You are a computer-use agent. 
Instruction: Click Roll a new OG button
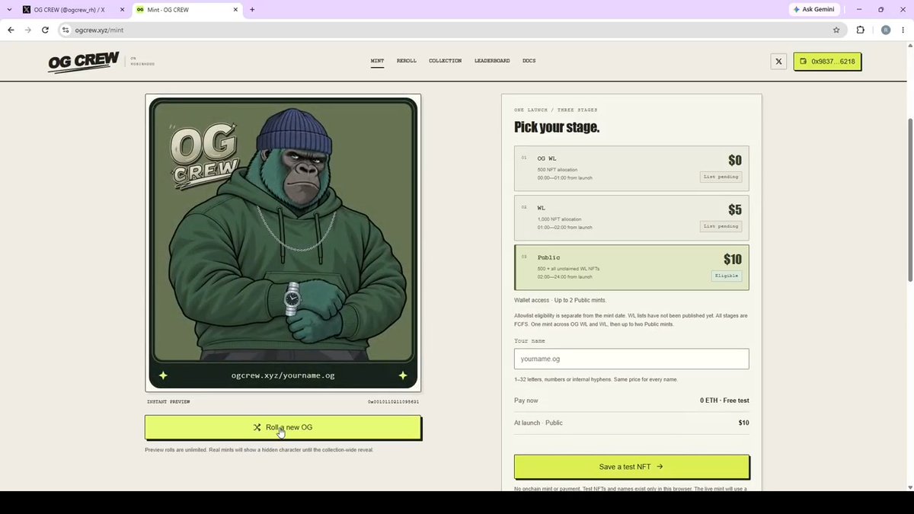[x=283, y=427]
